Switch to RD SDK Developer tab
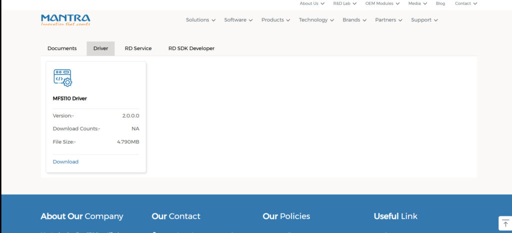The width and height of the screenshot is (512, 233). [191, 48]
